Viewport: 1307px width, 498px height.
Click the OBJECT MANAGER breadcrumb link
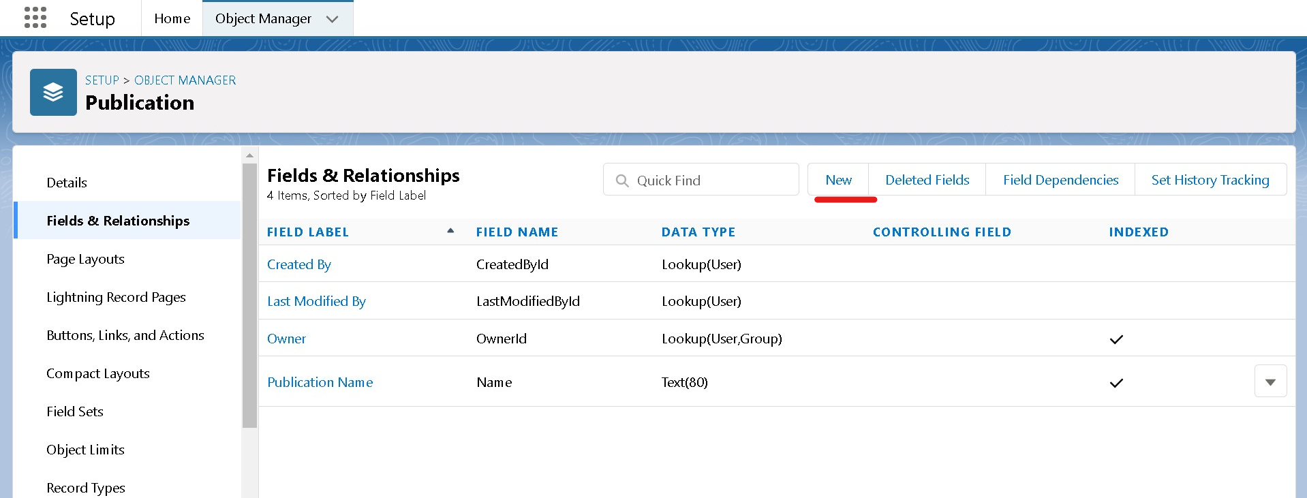click(x=185, y=80)
